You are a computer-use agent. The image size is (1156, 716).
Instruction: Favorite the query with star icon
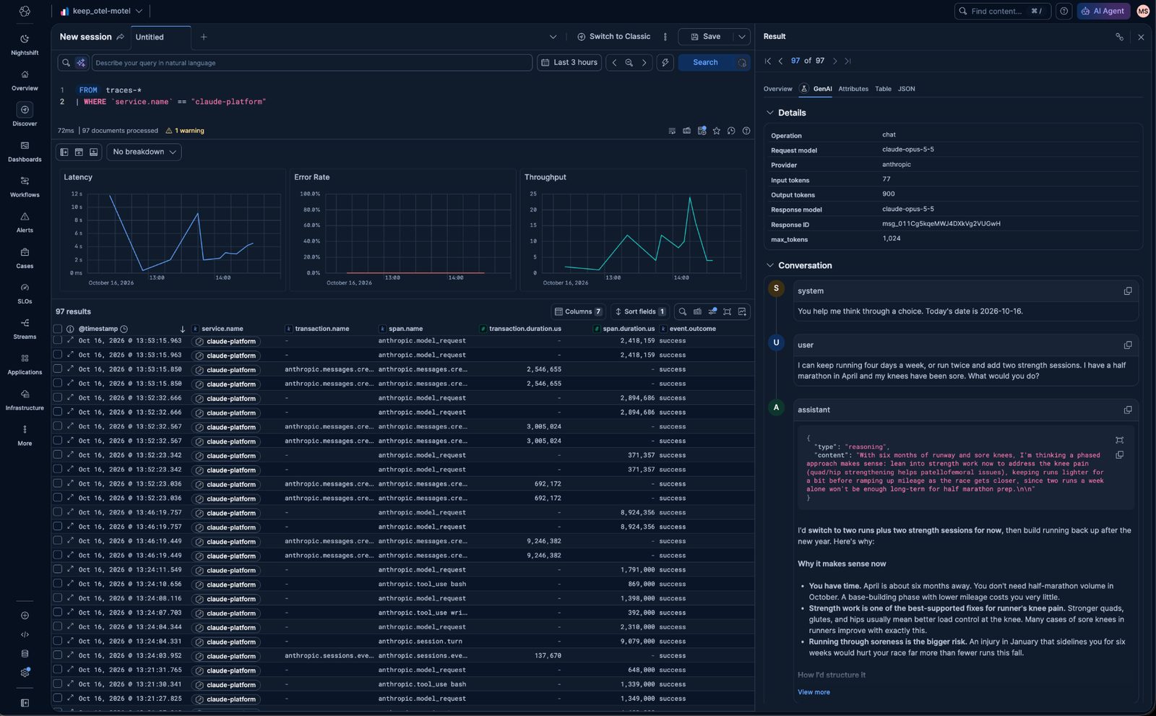click(x=716, y=131)
